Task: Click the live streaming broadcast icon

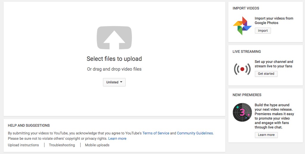Action: 242,69
